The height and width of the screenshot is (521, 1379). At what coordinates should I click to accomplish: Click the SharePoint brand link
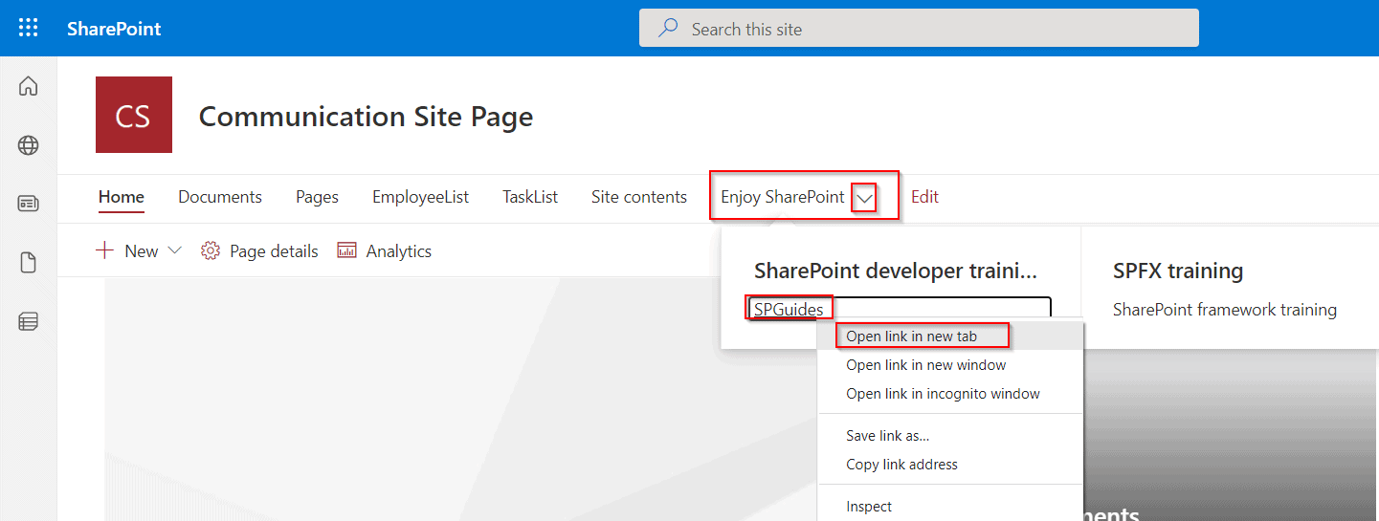pos(114,29)
